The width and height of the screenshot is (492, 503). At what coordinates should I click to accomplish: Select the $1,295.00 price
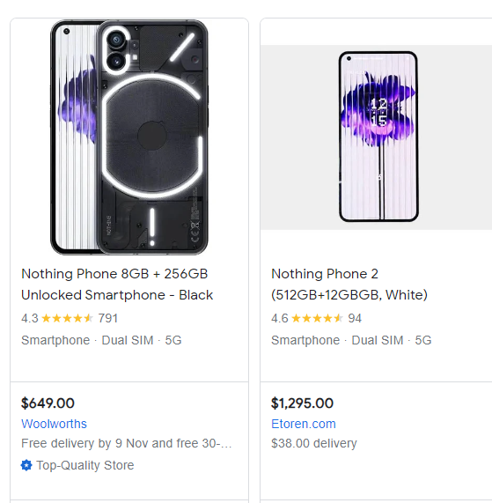point(302,403)
